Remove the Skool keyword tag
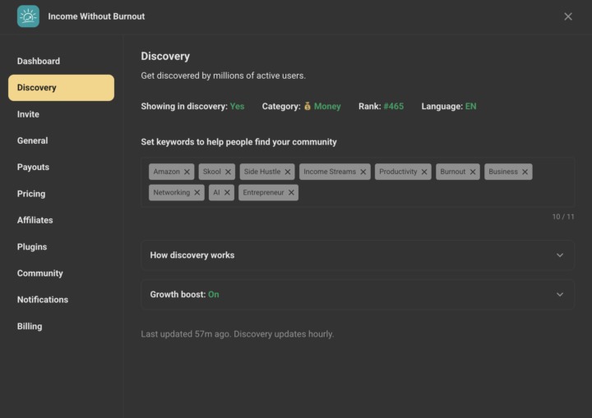The width and height of the screenshot is (592, 418). click(228, 172)
